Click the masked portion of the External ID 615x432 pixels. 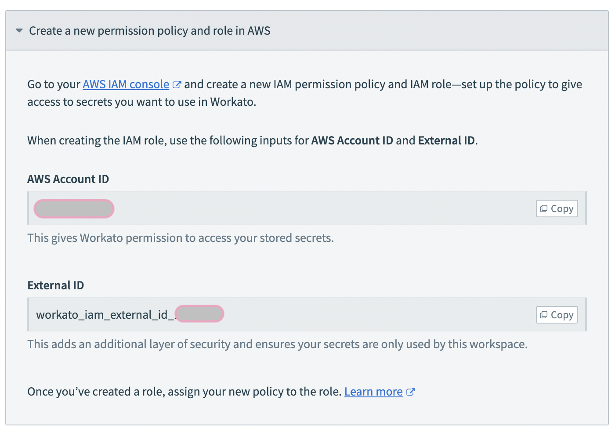(199, 314)
